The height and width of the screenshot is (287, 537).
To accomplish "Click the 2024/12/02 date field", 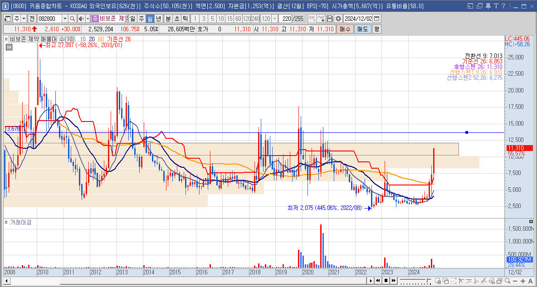I will click(x=358, y=19).
